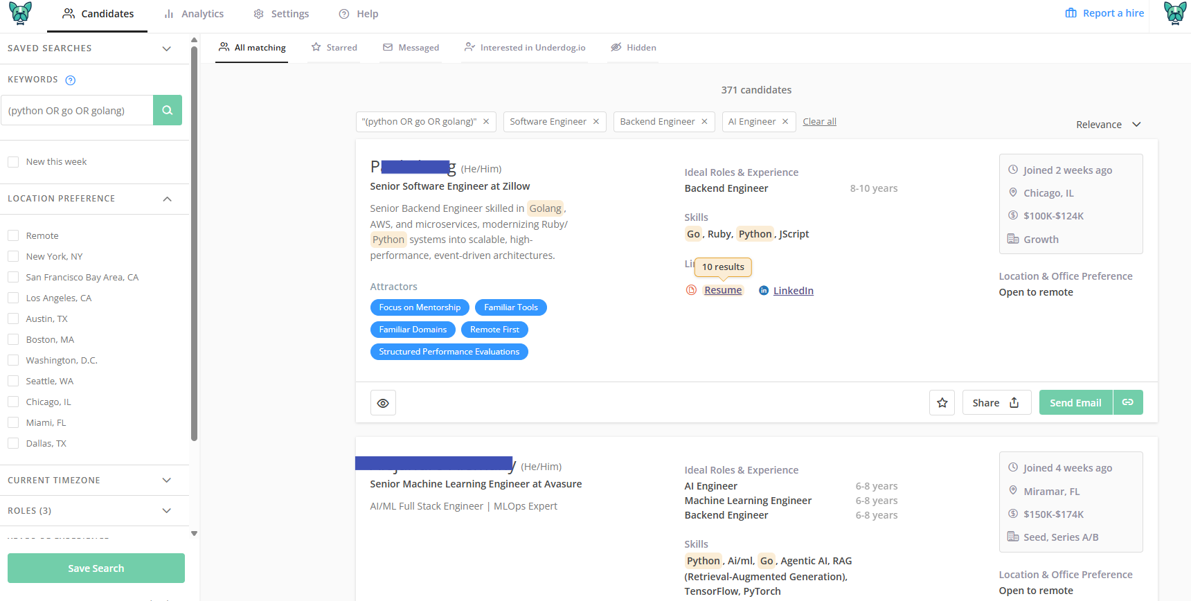This screenshot has height=601, width=1191.
Task: Check the Chicago, IL location
Action: 13,402
